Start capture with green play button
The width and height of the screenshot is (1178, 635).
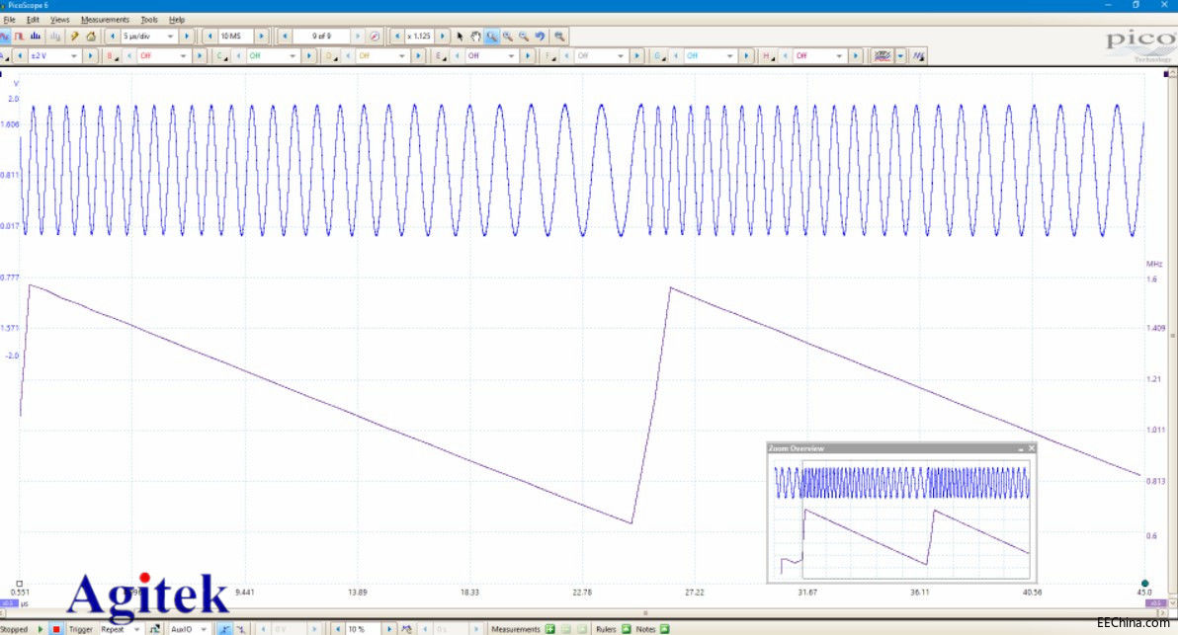click(41, 629)
